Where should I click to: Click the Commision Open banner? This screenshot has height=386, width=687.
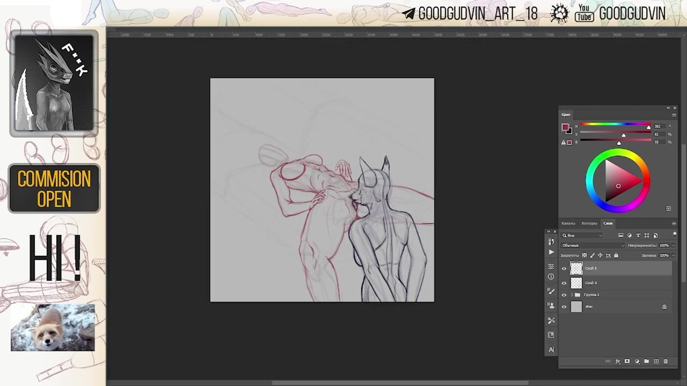[x=54, y=188]
